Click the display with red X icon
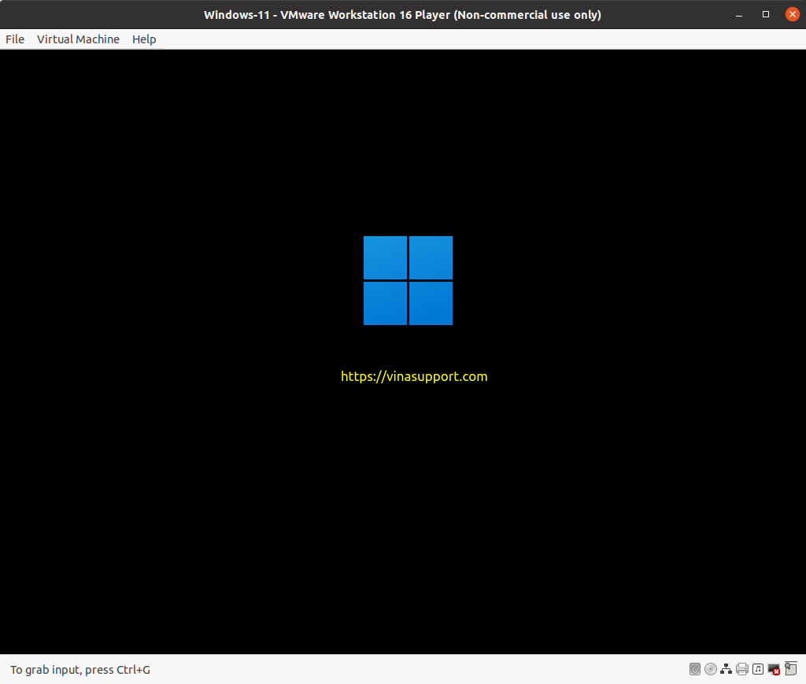The height and width of the screenshot is (684, 806). (x=774, y=669)
